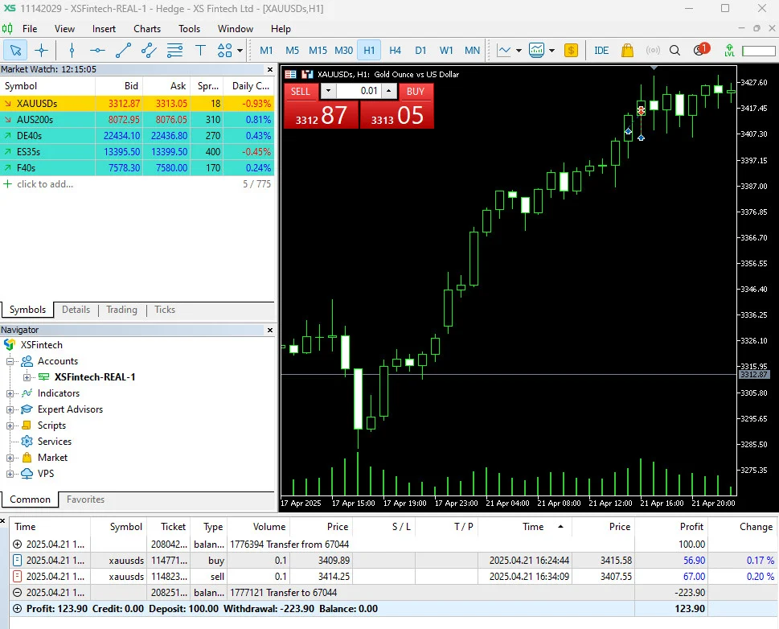This screenshot has height=629, width=779.
Task: Select the text label tool
Action: tap(200, 50)
